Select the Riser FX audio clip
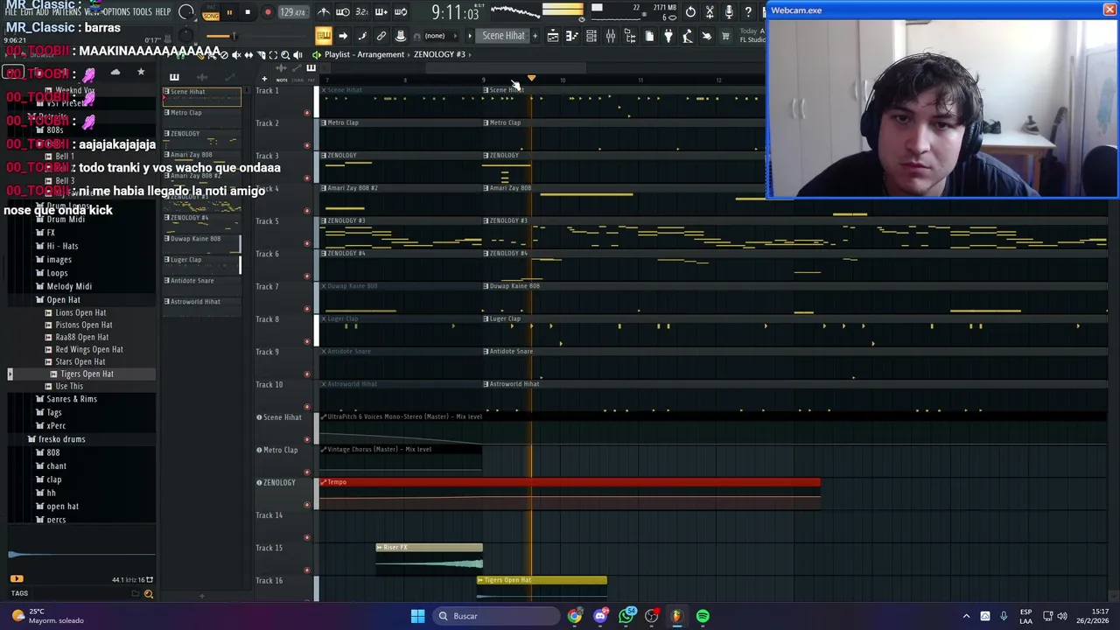1120x630 pixels. tap(429, 556)
